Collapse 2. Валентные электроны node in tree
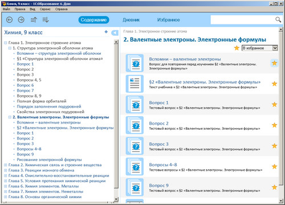Image resolution: width=285 pixels, height=205 pixels. (x=10, y=117)
